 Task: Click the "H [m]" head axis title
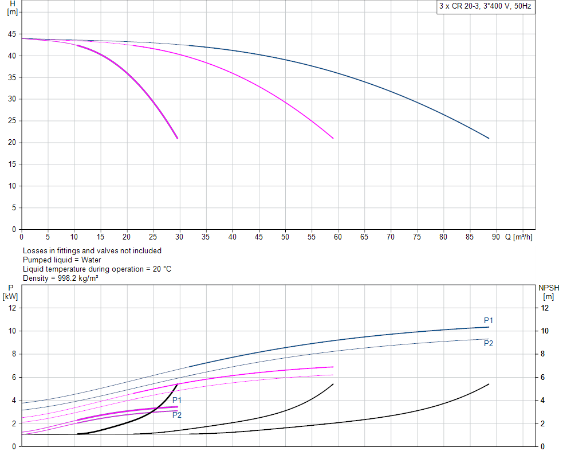(x=12, y=7)
